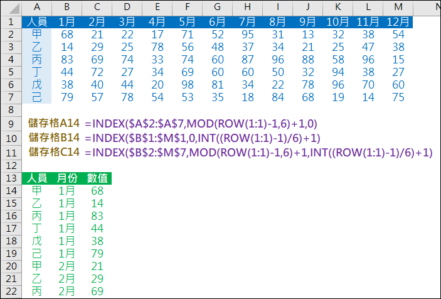The height and width of the screenshot is (299, 441).
Task: Click the INDEX($A$2:$A$7 formula text
Action: coord(201,124)
